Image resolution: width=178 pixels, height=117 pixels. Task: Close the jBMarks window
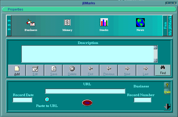(x=174, y=3)
